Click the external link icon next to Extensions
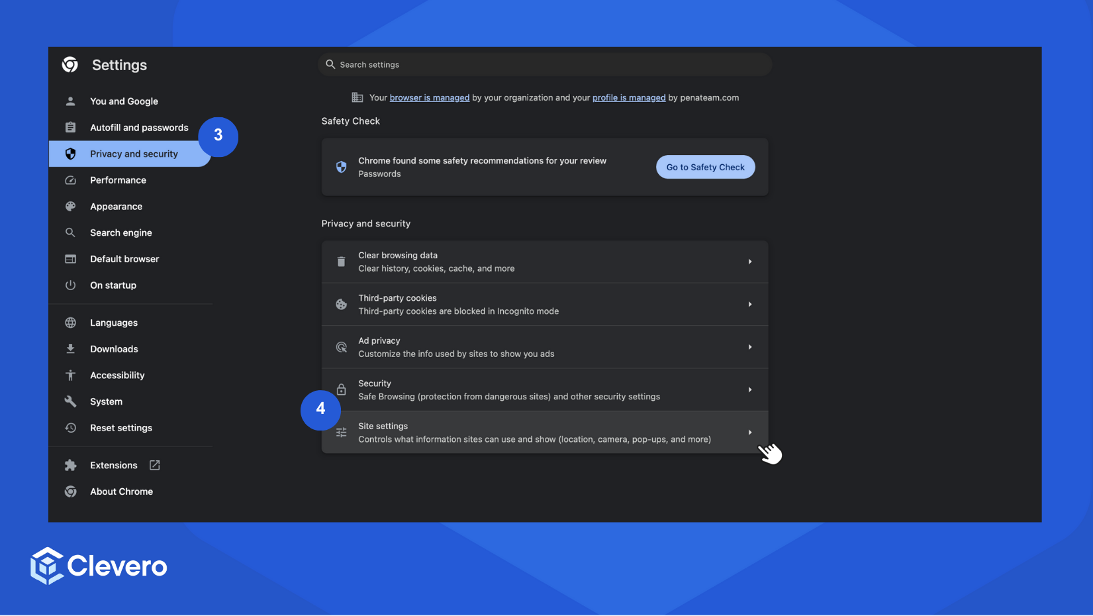Image resolution: width=1093 pixels, height=616 pixels. 155,465
